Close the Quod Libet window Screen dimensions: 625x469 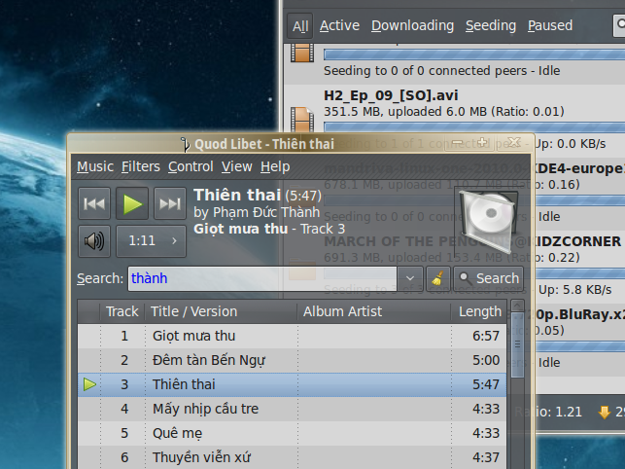(514, 142)
